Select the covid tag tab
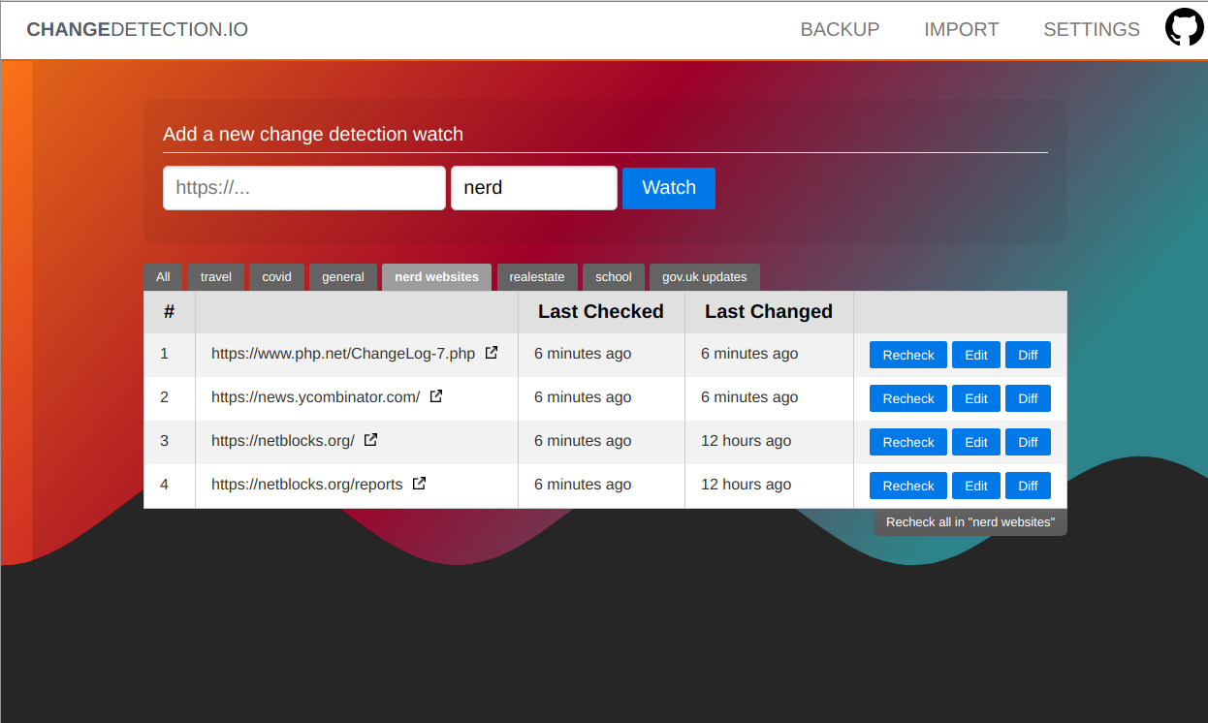The height and width of the screenshot is (723, 1208). click(276, 277)
